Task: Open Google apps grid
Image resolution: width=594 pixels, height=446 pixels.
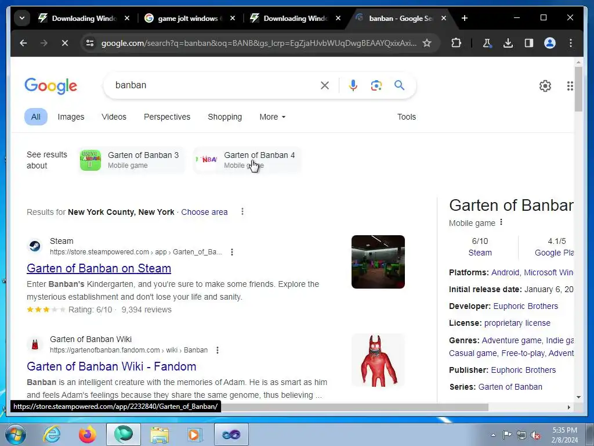Action: click(570, 86)
